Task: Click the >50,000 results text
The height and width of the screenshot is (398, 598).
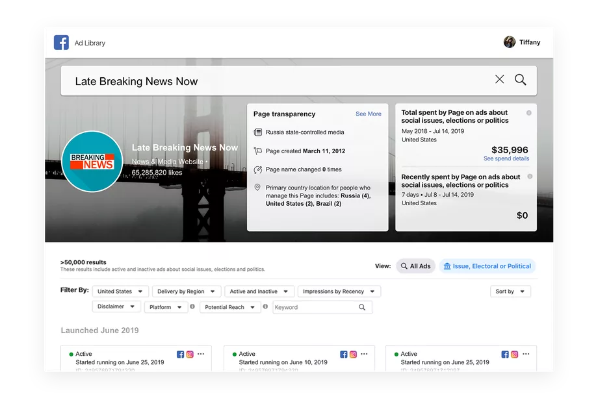Action: pos(83,262)
